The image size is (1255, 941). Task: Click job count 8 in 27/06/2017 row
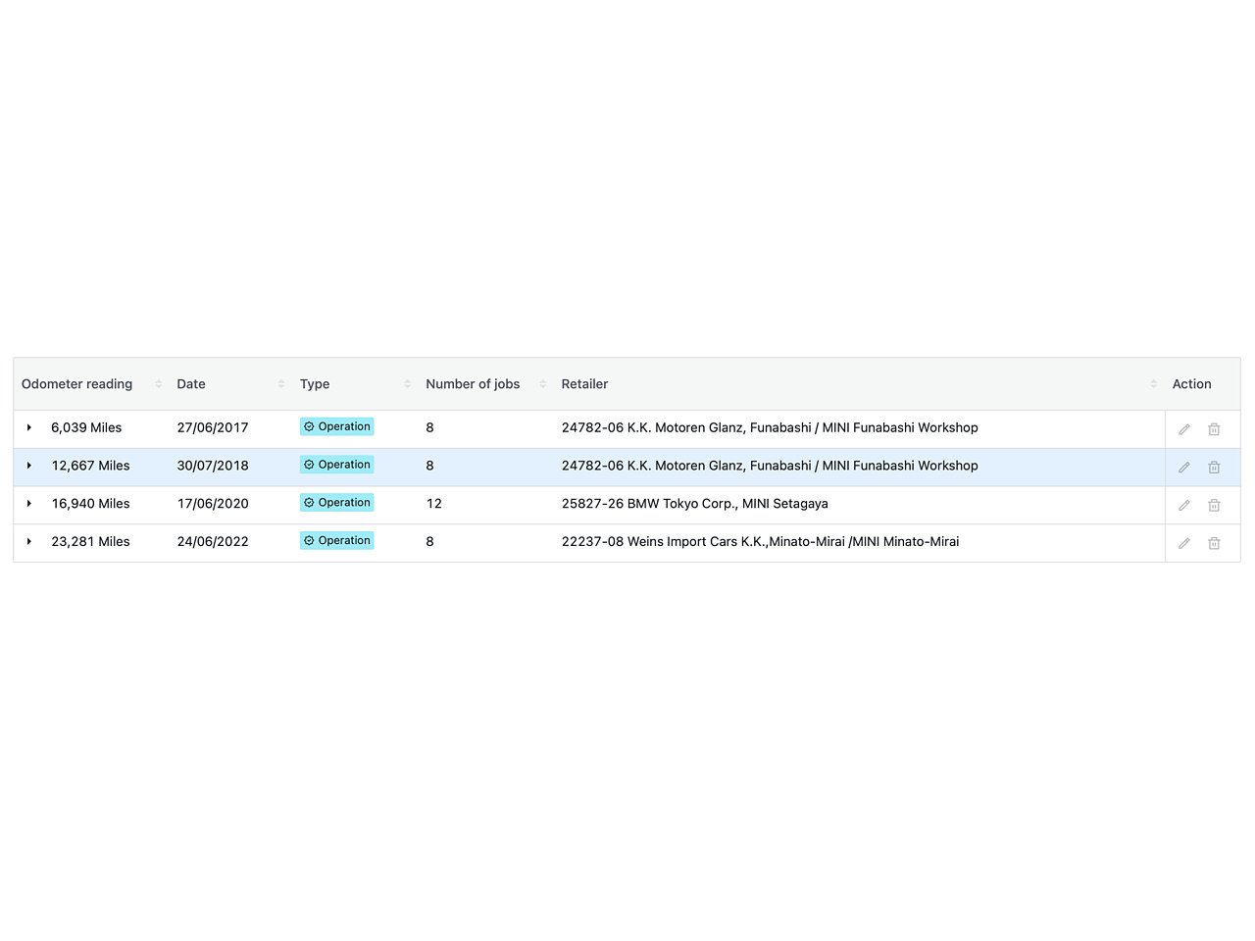[429, 427]
